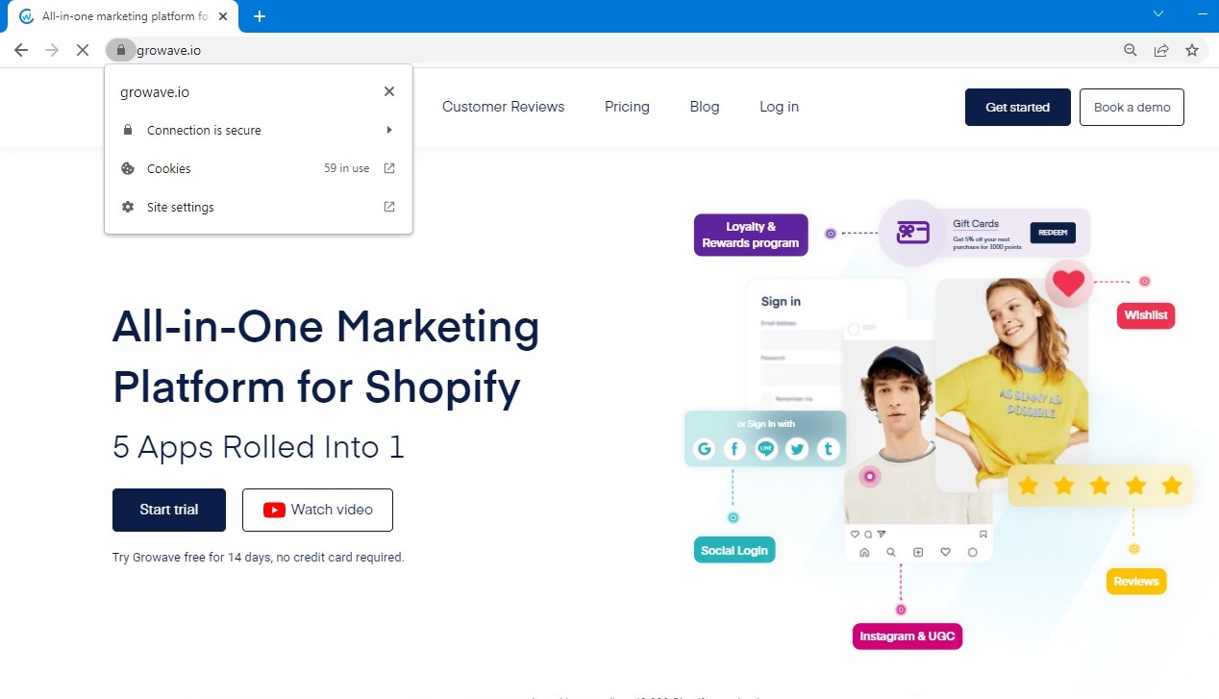
Task: Click the external link icon beside Site settings
Action: click(389, 207)
